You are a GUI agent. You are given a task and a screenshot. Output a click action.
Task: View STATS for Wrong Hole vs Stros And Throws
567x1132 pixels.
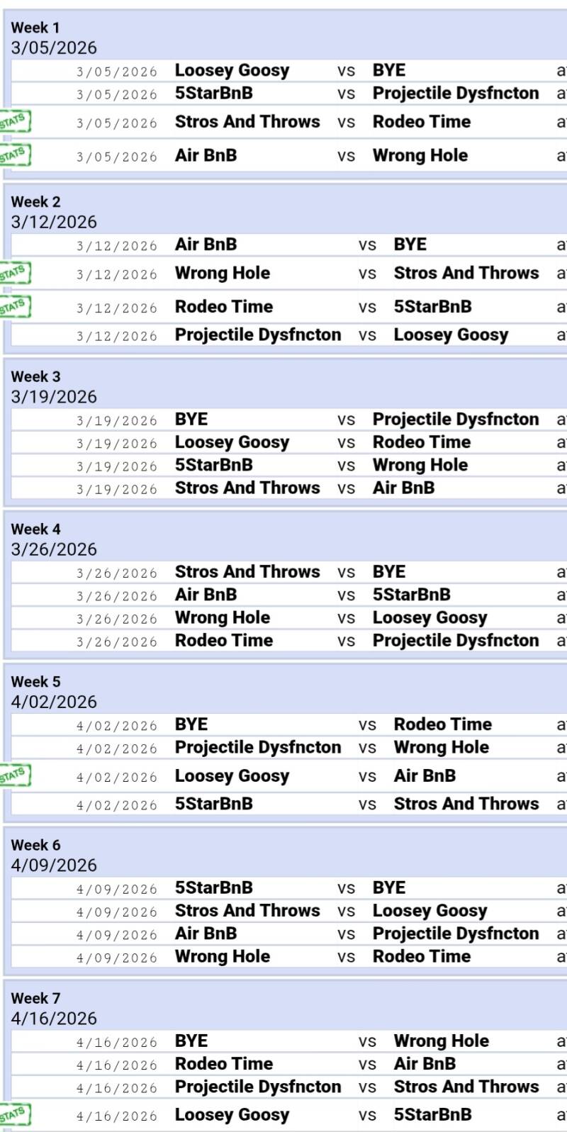coord(14,273)
